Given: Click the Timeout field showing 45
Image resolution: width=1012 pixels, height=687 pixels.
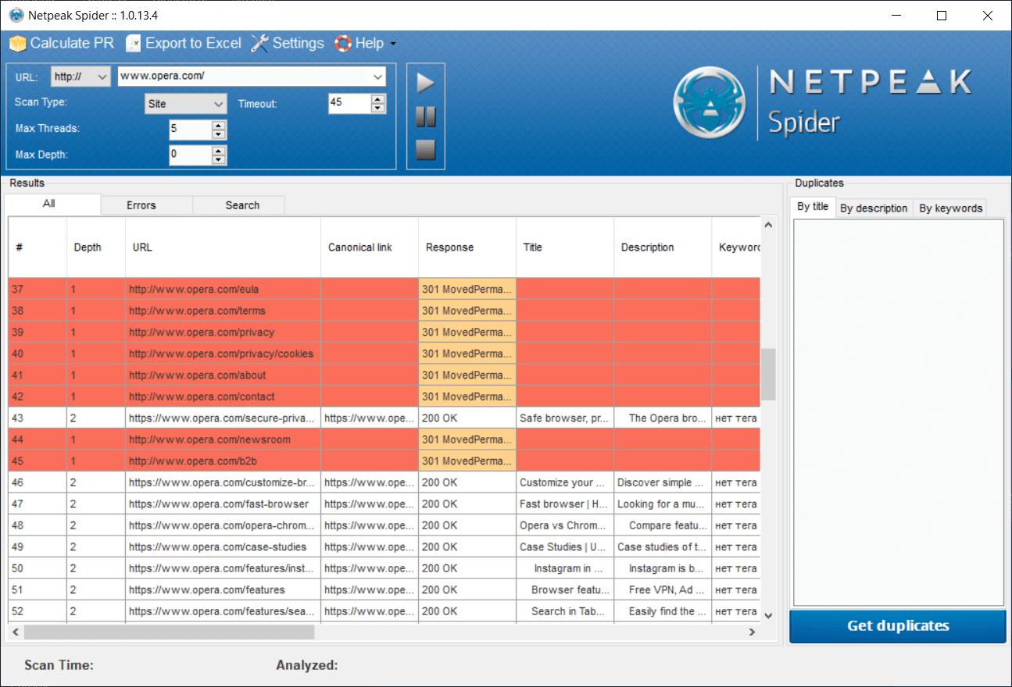Looking at the screenshot, I should coord(349,104).
